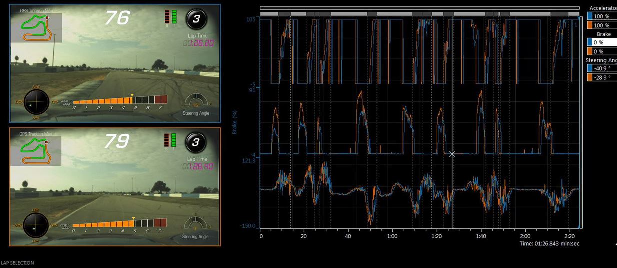The height and width of the screenshot is (268, 617).
Task: Select the Steering Angle channel label in the legend
Action: (x=601, y=60)
